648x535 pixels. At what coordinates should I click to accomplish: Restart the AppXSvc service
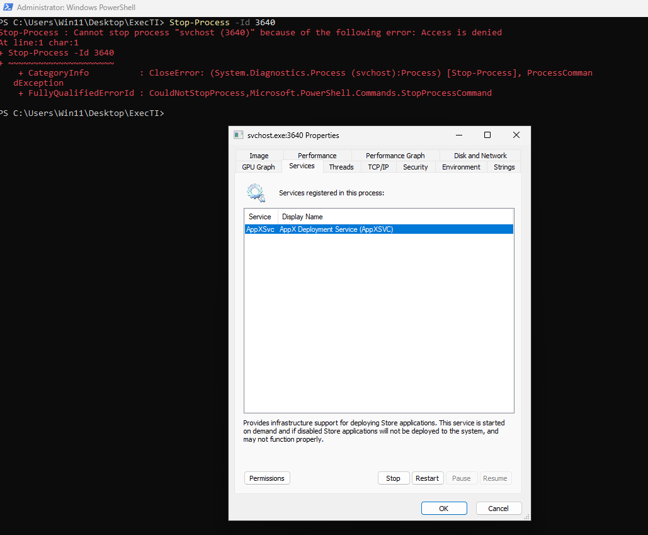[427, 478]
